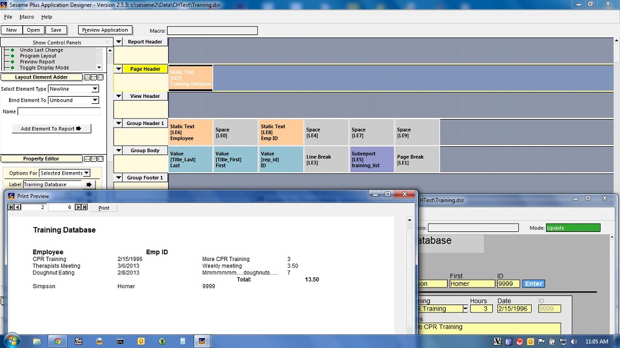Click Add Element To Report button
The image size is (620, 348).
click(x=51, y=129)
